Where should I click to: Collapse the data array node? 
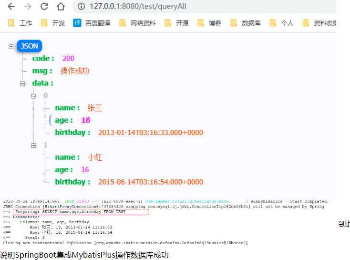pos(22,83)
